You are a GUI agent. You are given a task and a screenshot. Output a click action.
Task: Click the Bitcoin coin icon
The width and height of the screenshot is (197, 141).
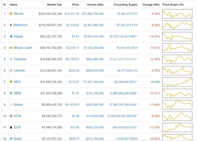pyautogui.click(x=11, y=14)
